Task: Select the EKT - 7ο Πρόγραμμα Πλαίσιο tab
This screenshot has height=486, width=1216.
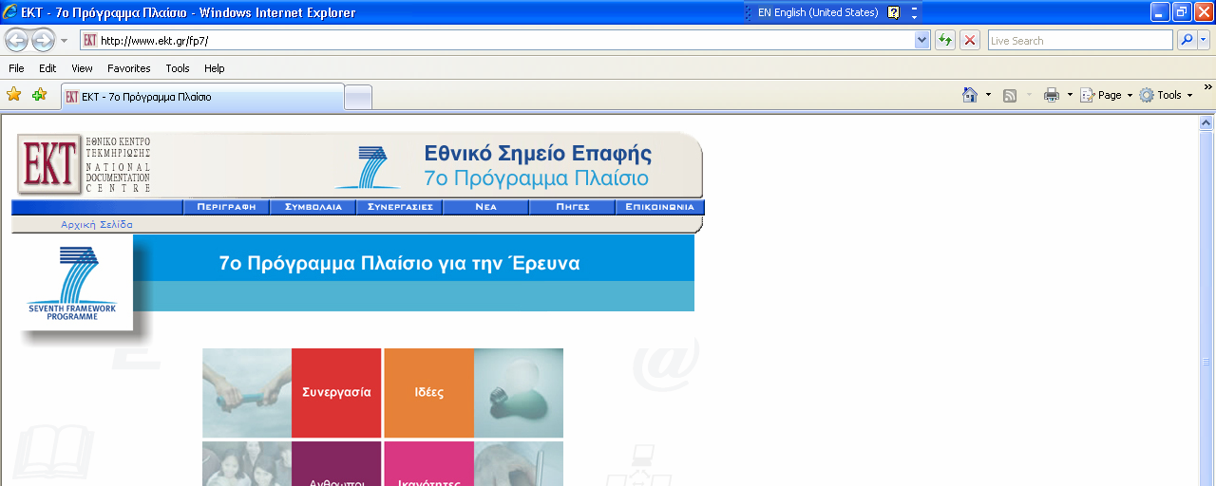Action: [x=202, y=97]
